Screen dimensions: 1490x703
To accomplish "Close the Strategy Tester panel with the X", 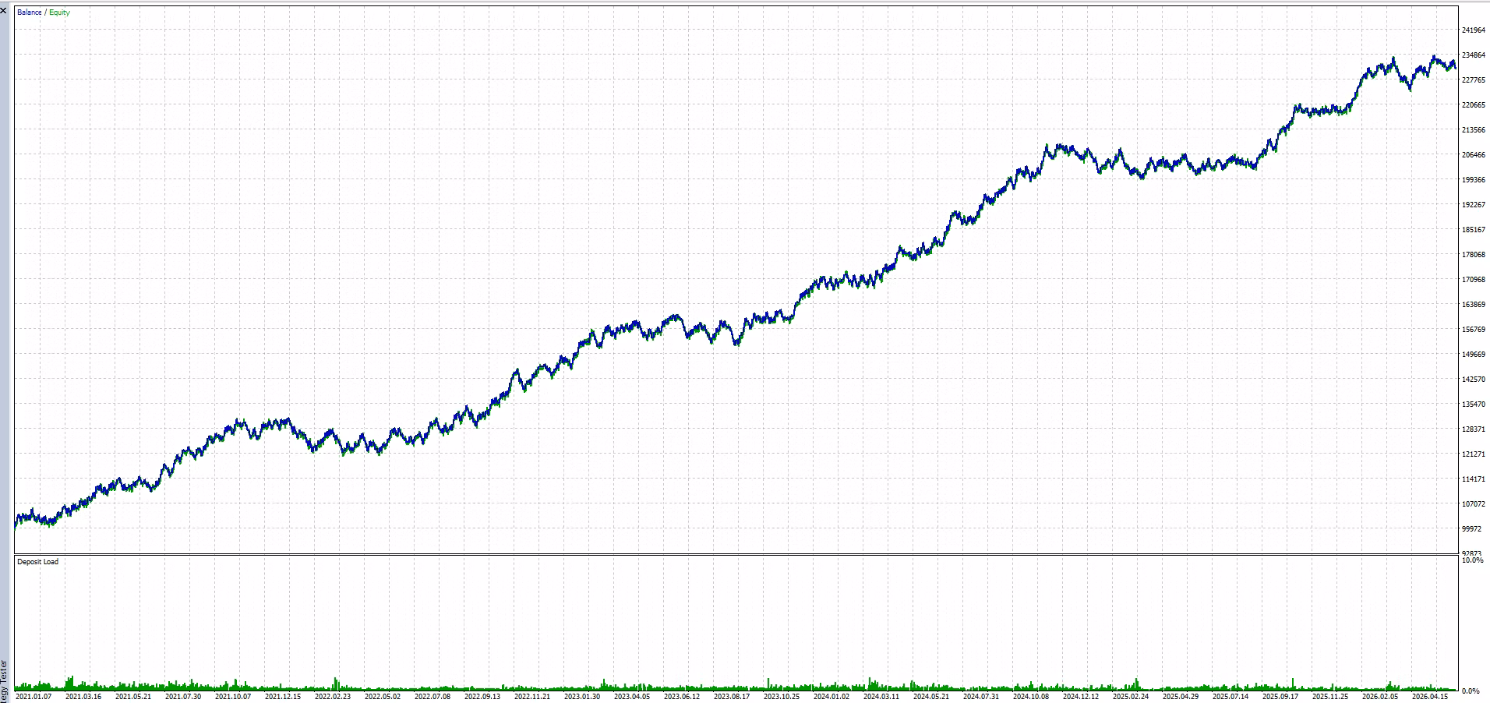I will (x=3, y=11).
